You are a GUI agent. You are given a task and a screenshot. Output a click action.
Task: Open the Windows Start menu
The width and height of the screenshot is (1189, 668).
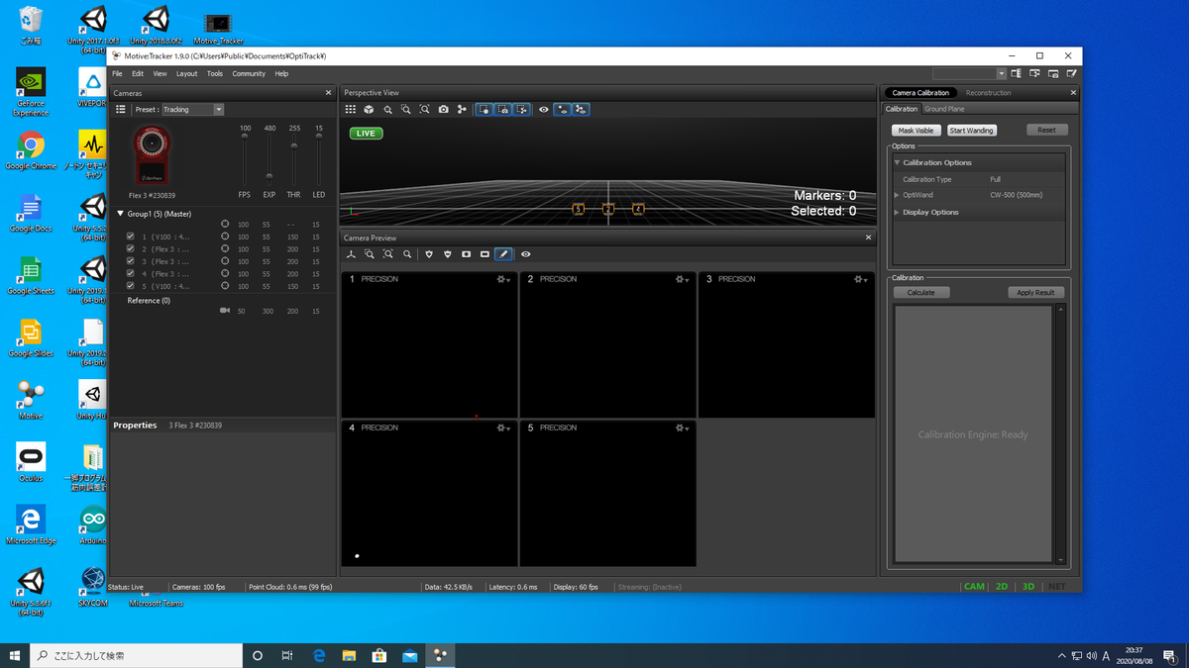pyautogui.click(x=15, y=655)
